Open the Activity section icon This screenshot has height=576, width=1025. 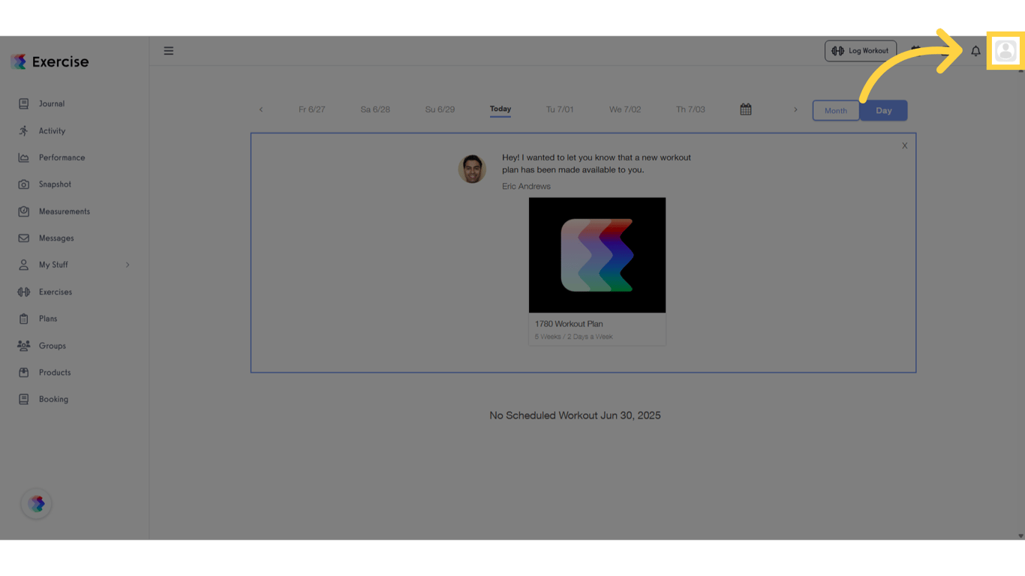coord(25,130)
